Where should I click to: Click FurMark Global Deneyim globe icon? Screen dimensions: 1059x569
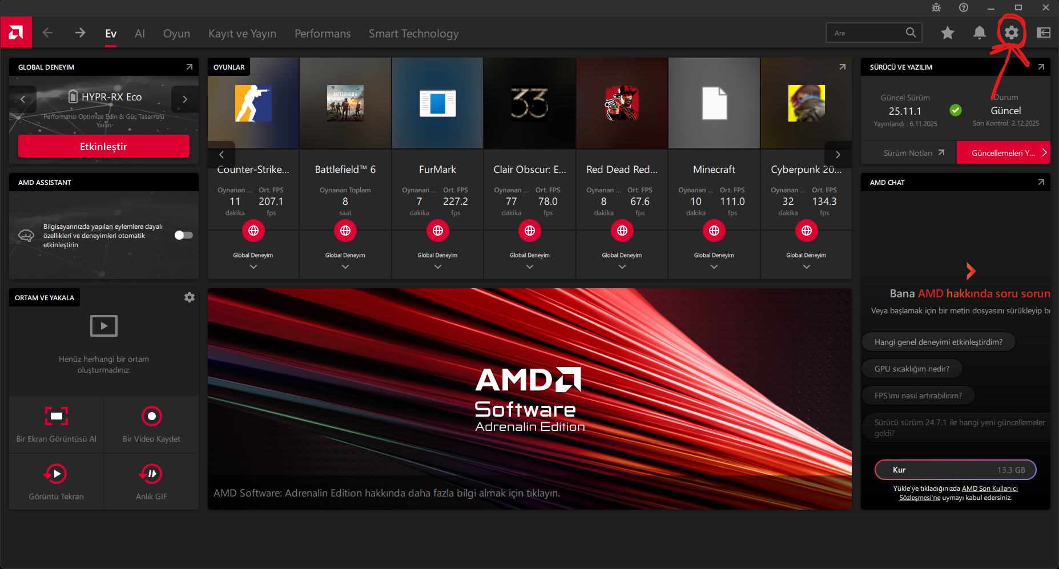(x=438, y=231)
